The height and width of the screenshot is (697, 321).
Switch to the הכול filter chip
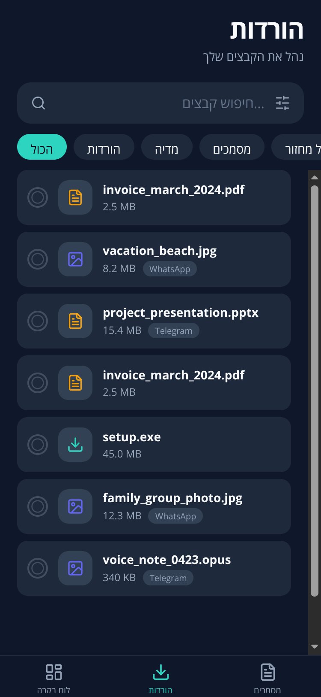42,147
